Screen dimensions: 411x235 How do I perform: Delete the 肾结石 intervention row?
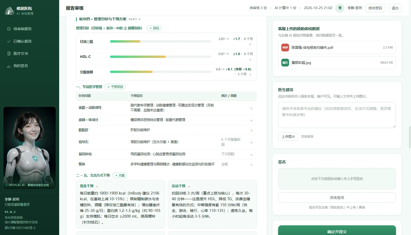(x=251, y=143)
